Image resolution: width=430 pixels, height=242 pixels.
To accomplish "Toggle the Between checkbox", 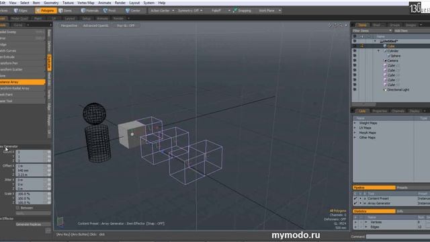I will 18,208.
